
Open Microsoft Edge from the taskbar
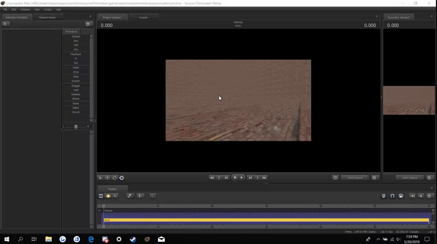point(91,239)
